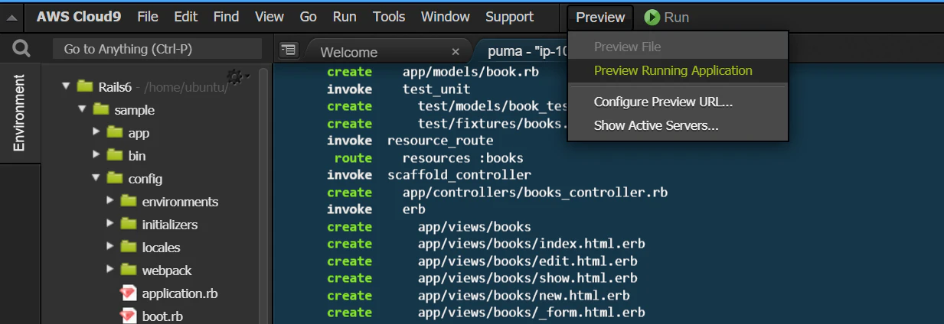
Task: Click 'app/views/books/_form.html.erb' in the terminal
Action: click(531, 313)
